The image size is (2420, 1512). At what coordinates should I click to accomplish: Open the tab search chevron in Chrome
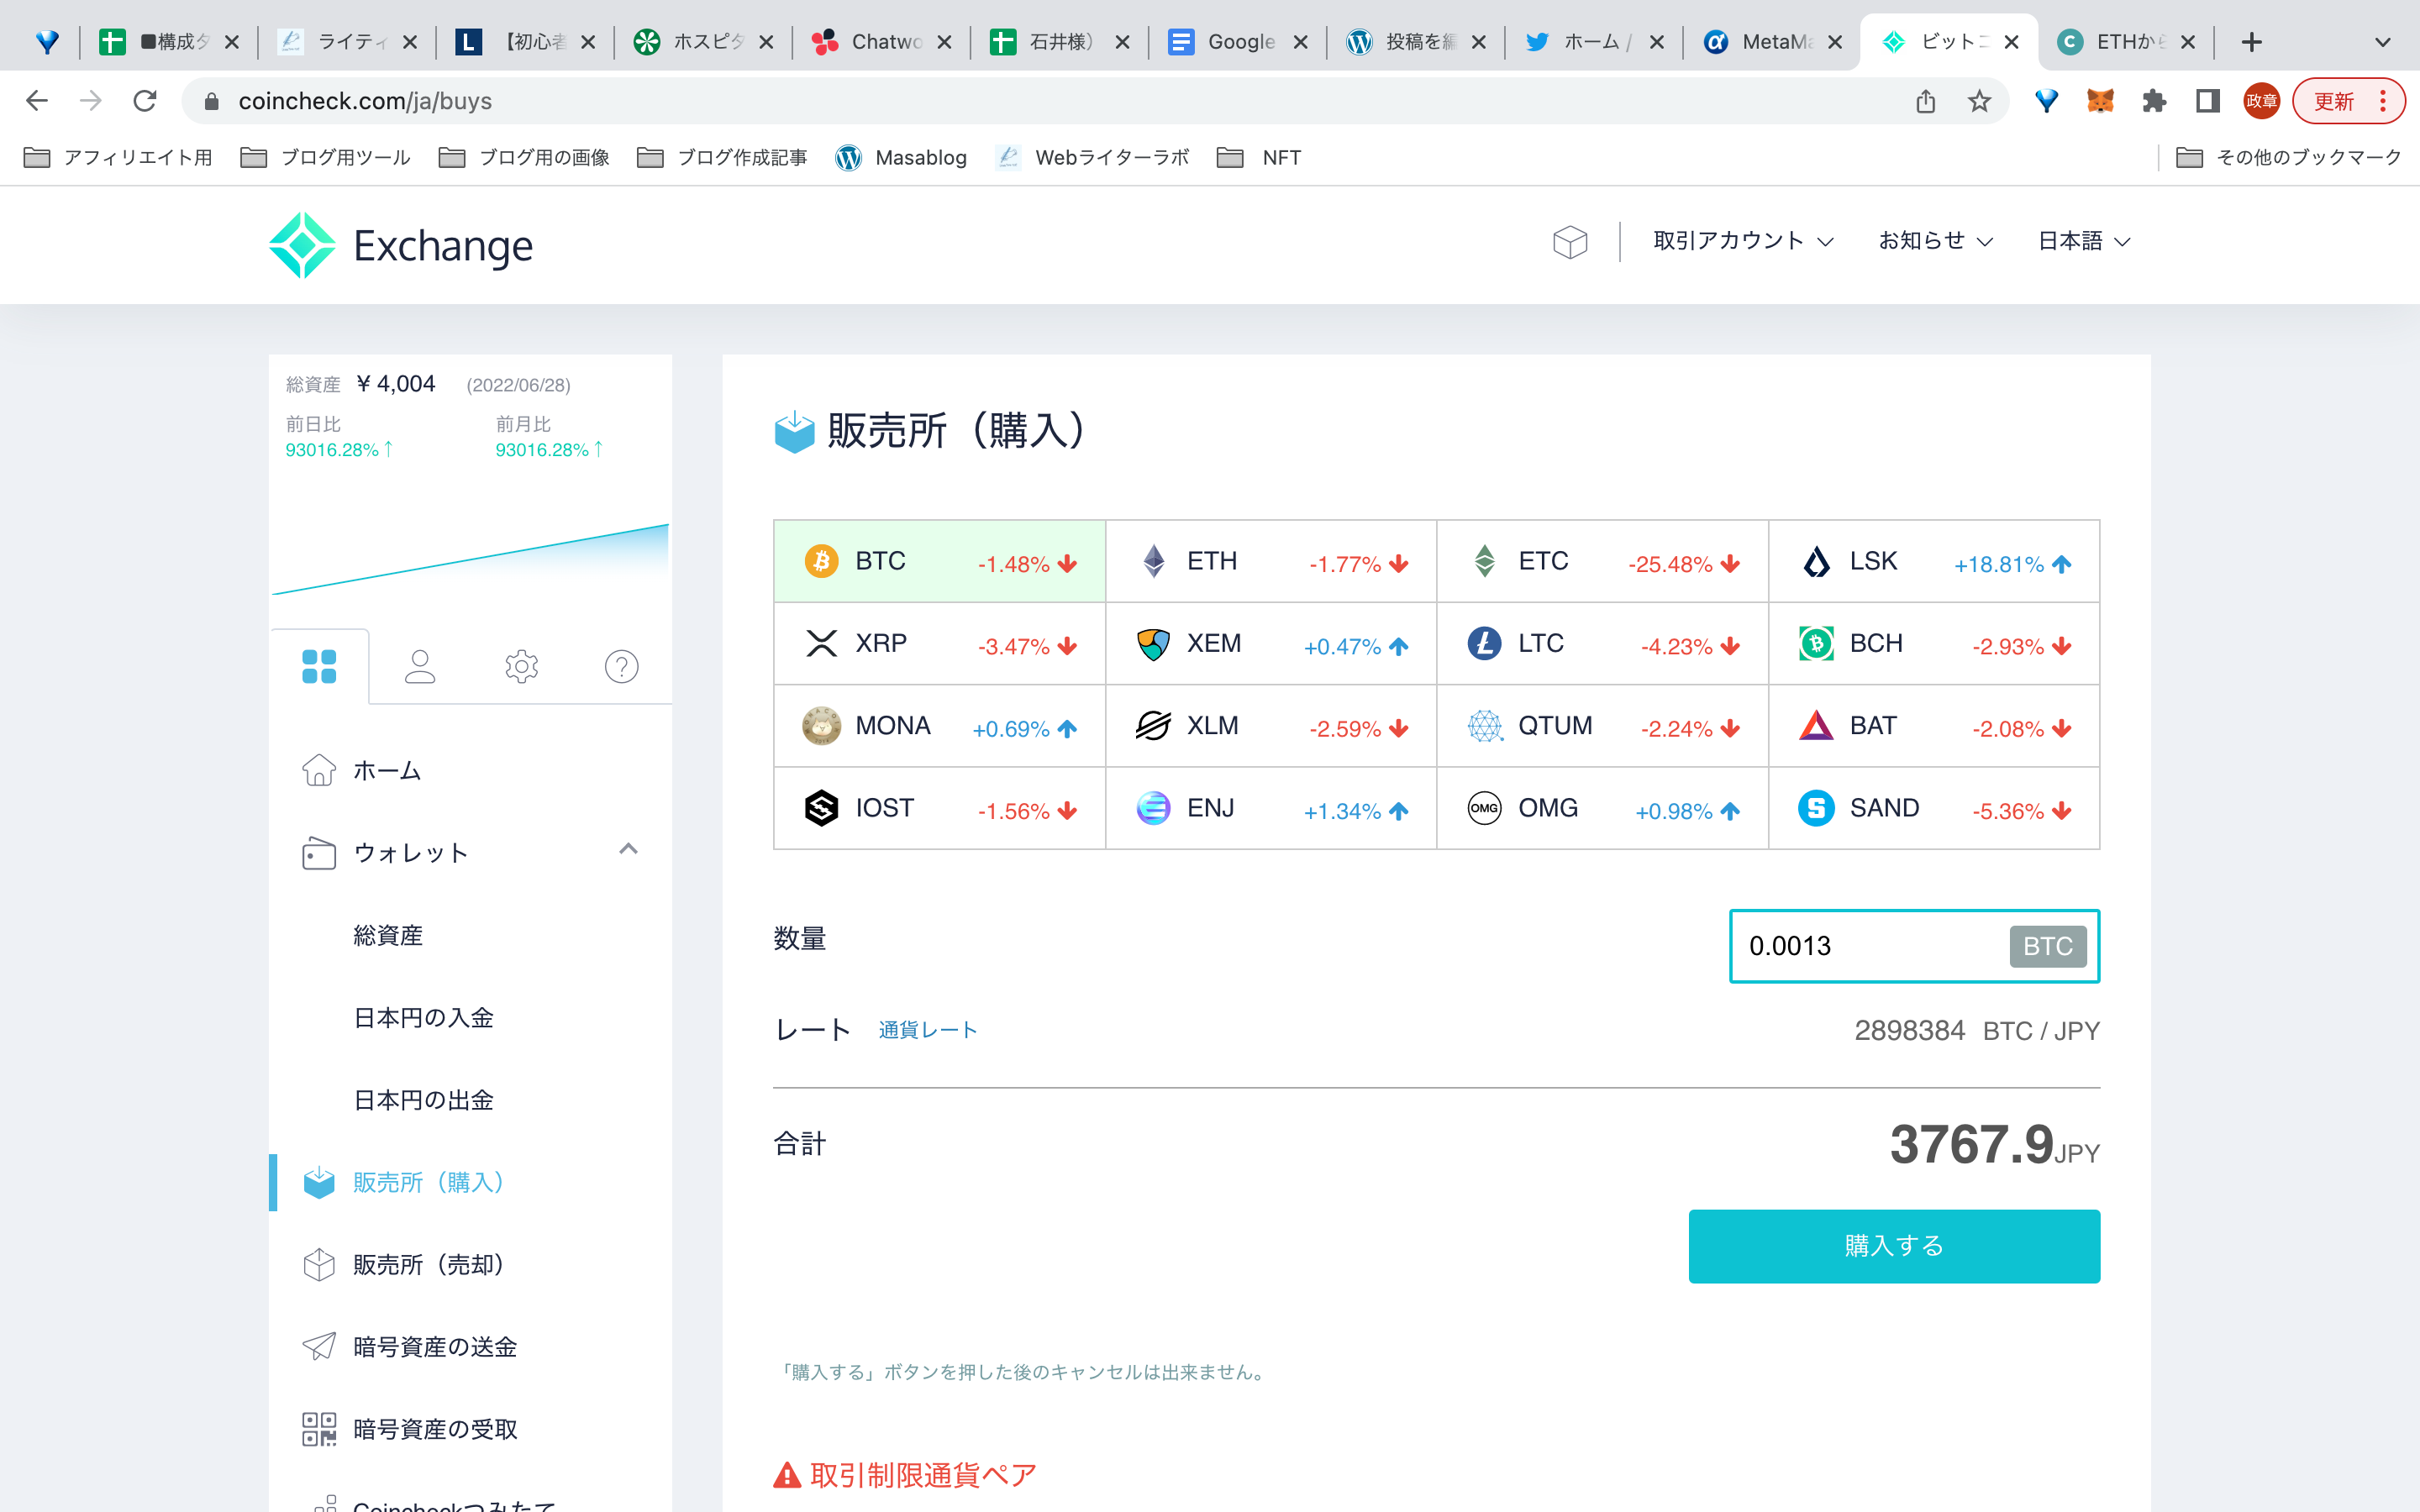click(x=2383, y=42)
